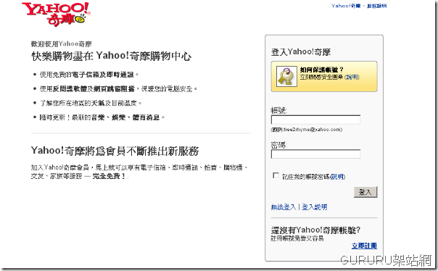Open the Yahoo!奇摩 top link
Screen dimensions: 438x271
[x=346, y=6]
